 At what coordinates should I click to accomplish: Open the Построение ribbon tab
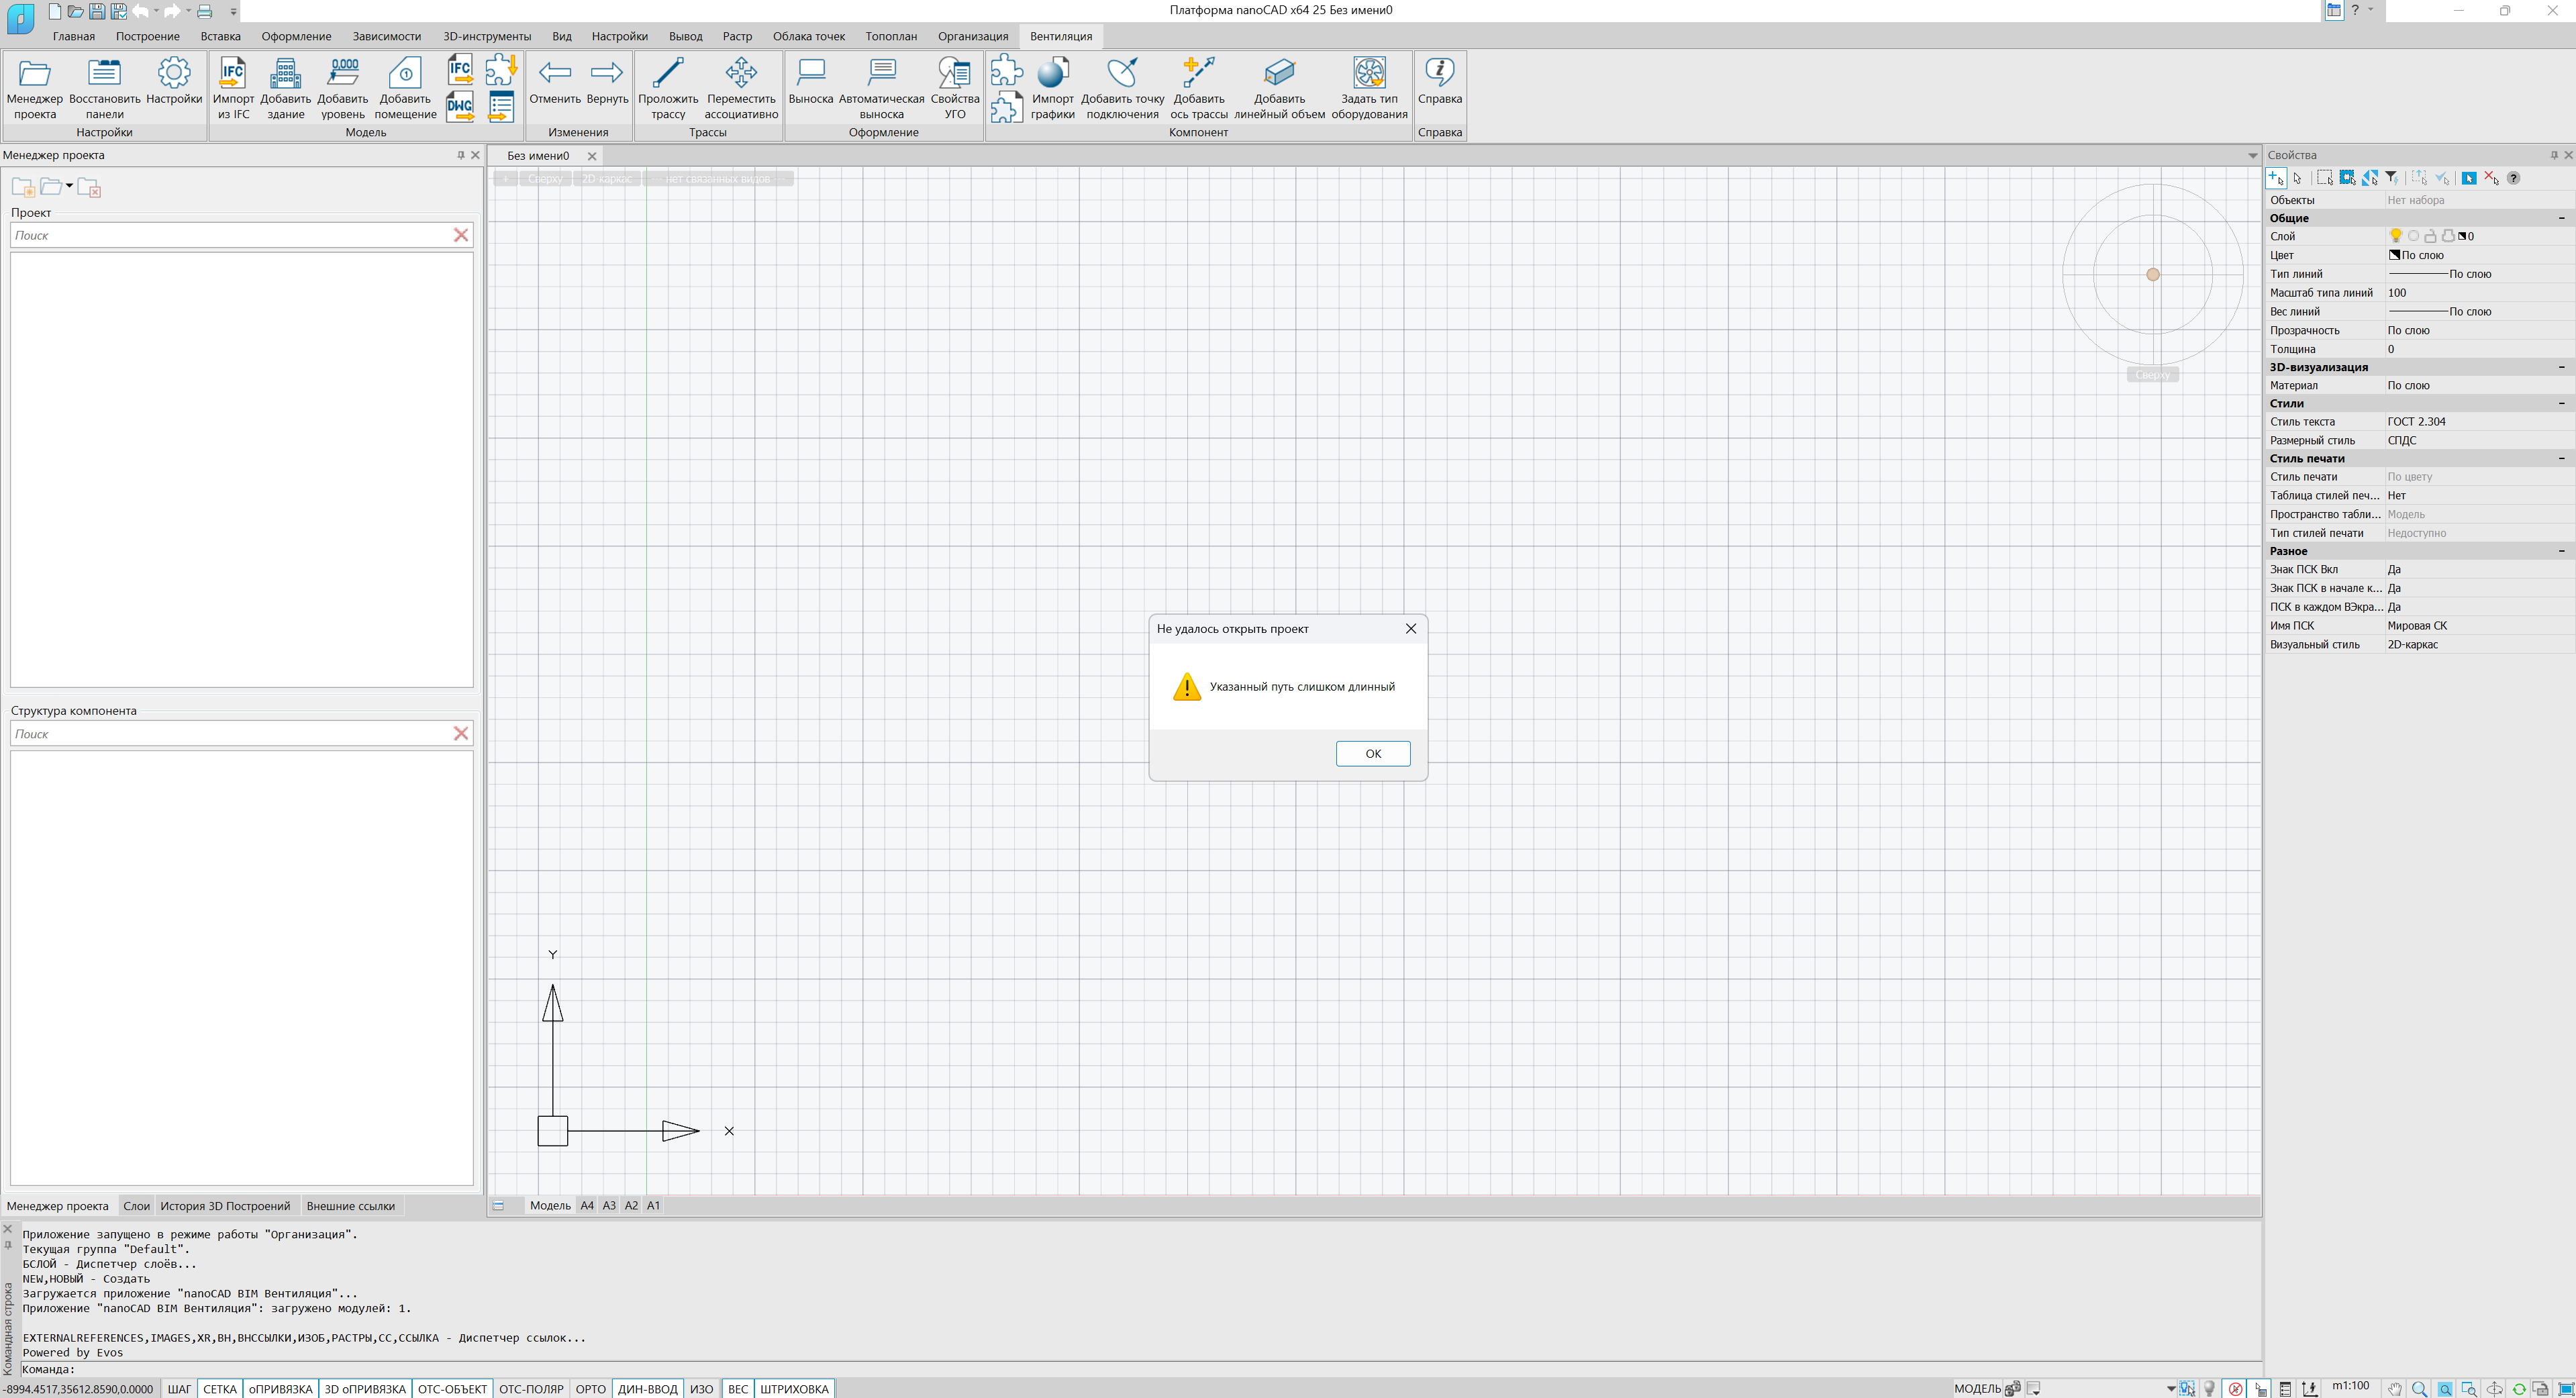(x=147, y=36)
